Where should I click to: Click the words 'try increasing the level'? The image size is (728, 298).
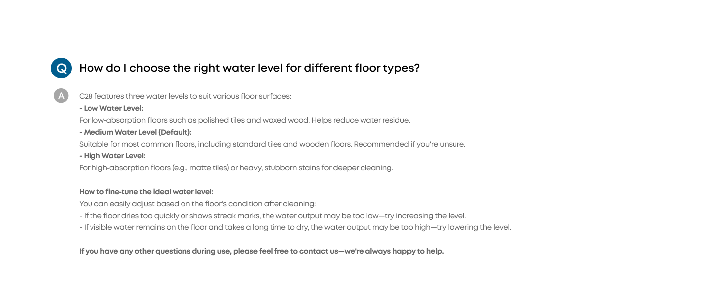[x=427, y=216]
